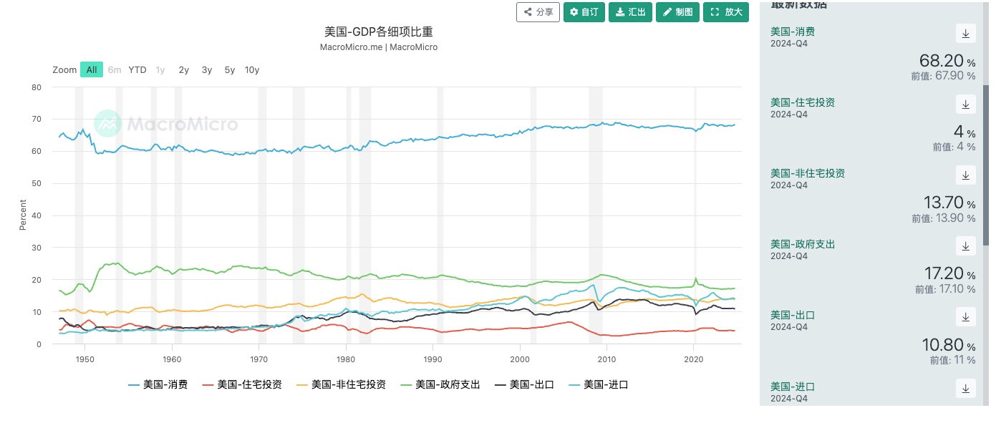Viewport: 996px width, 423px height.
Task: Click download icon next to 美国-住宅投资
Action: tap(965, 104)
